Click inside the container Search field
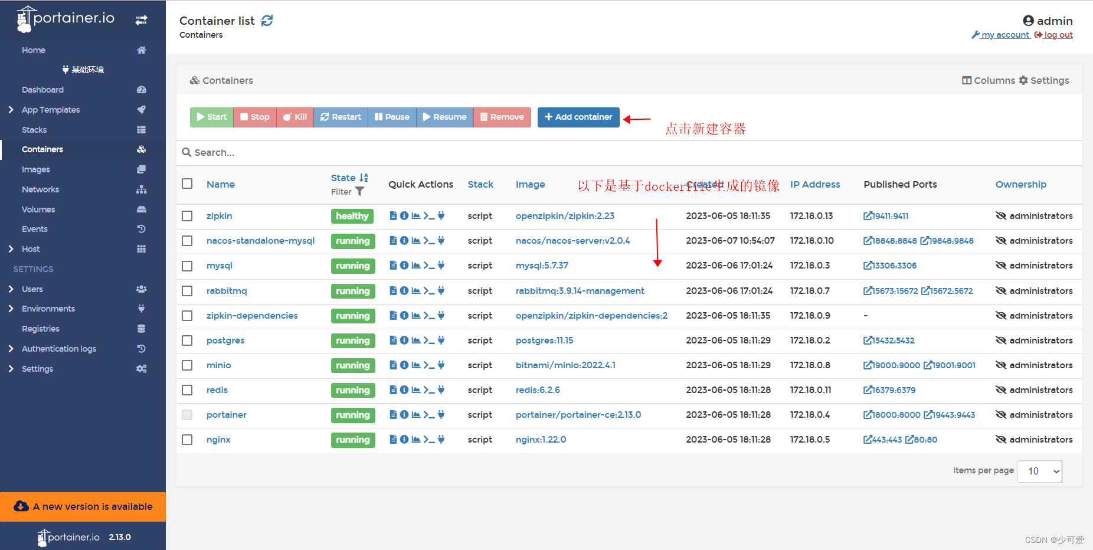 pyautogui.click(x=413, y=152)
